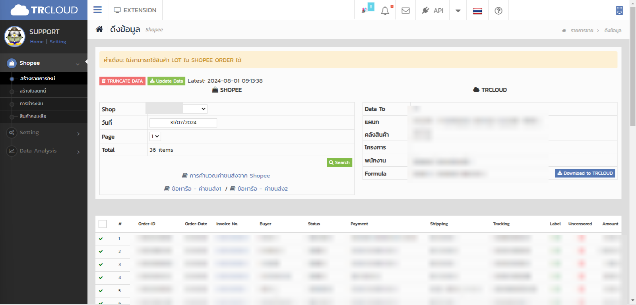Open the mail envelope icon

(x=405, y=11)
